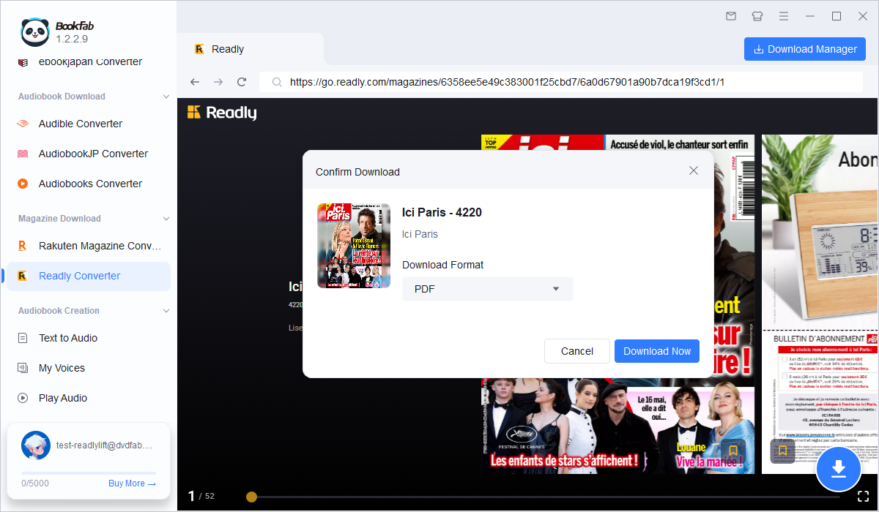
Task: Click the blue floating download button
Action: point(839,467)
